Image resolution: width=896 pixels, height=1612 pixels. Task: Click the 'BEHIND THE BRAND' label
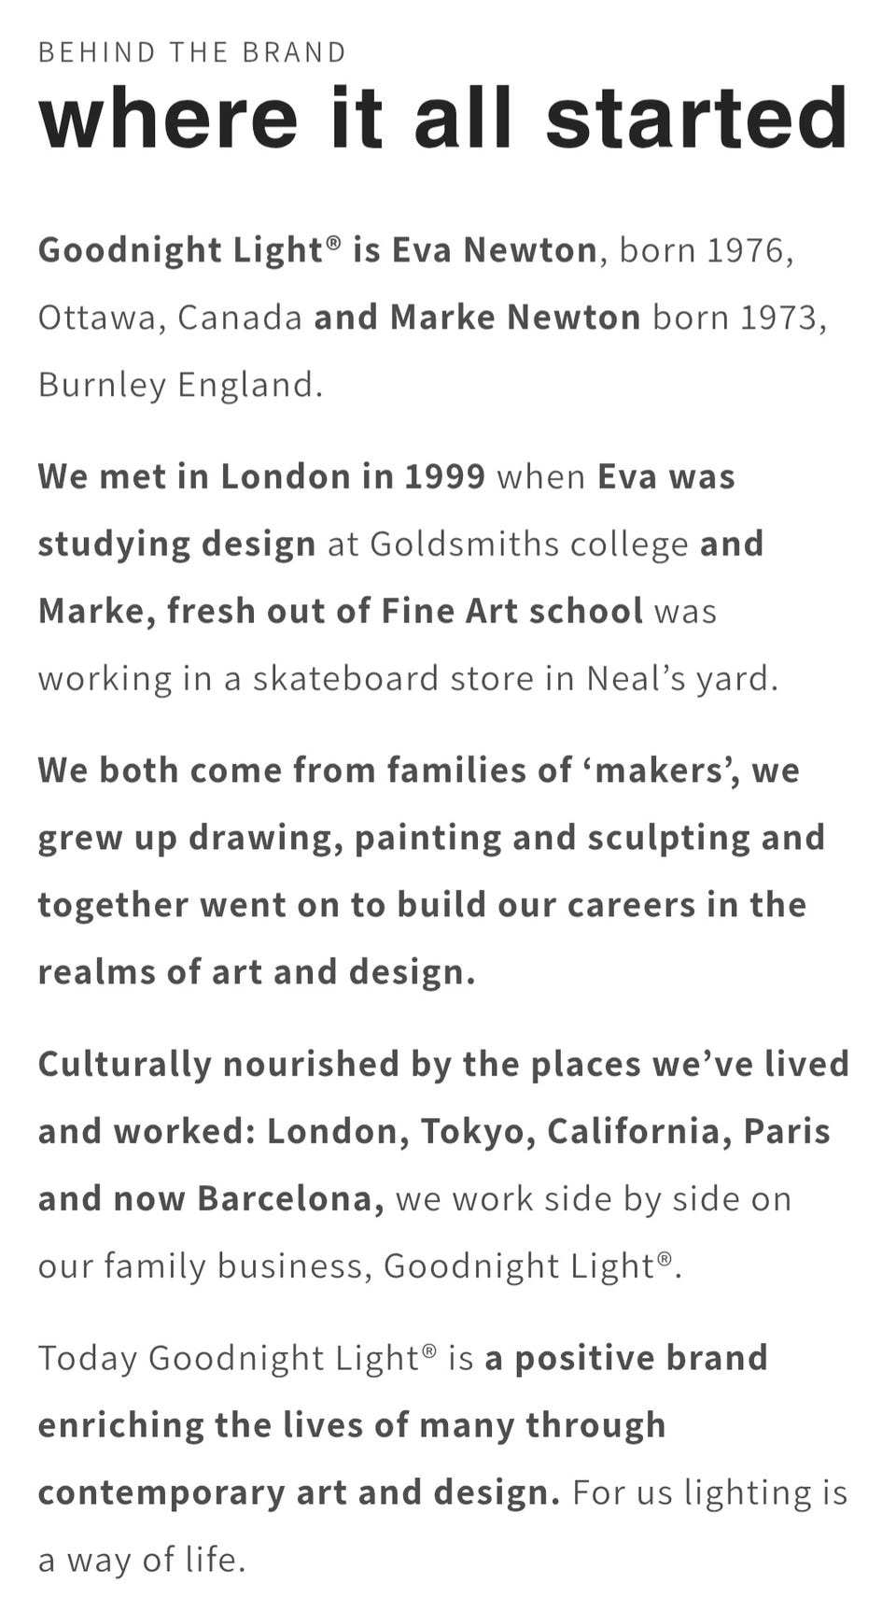[x=192, y=52]
